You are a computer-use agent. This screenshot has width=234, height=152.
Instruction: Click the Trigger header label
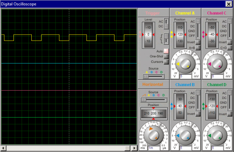coord(153,13)
